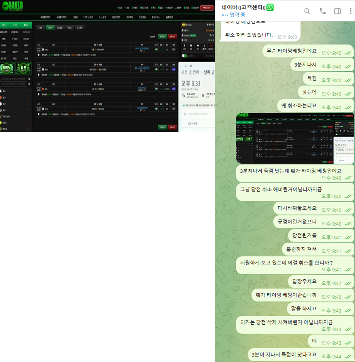The image size is (355, 362).
Task: Tick the checkbox of the KBL bet entry
Action: [39, 94]
